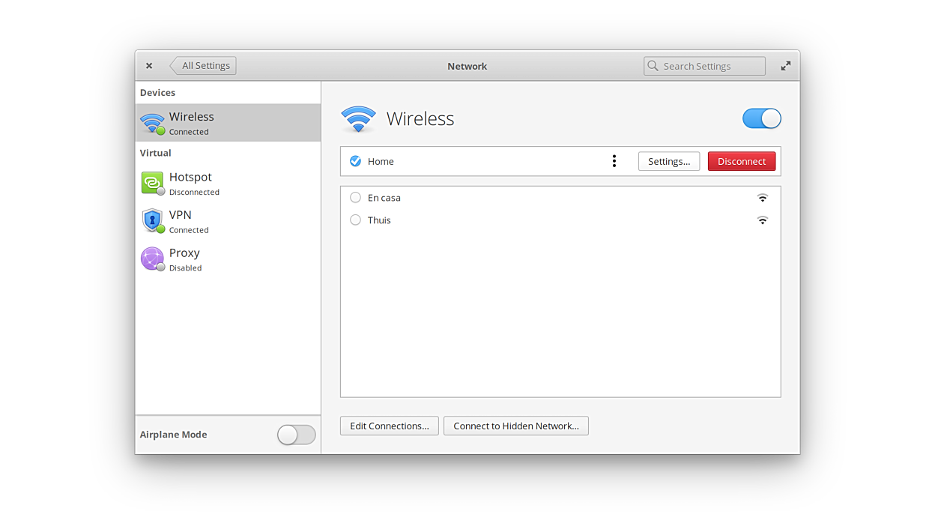Go back to All Settings
Viewport: 935px width, 526px height.
204,66
